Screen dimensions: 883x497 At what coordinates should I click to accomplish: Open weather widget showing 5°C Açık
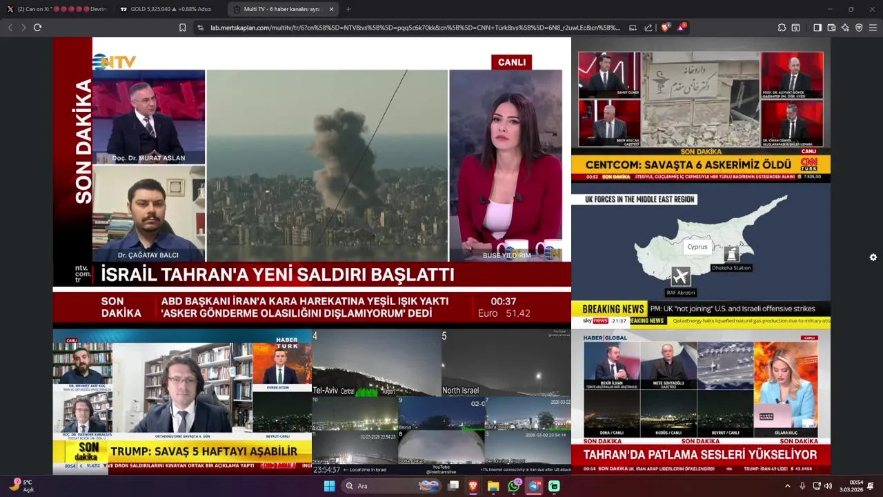tap(21, 486)
